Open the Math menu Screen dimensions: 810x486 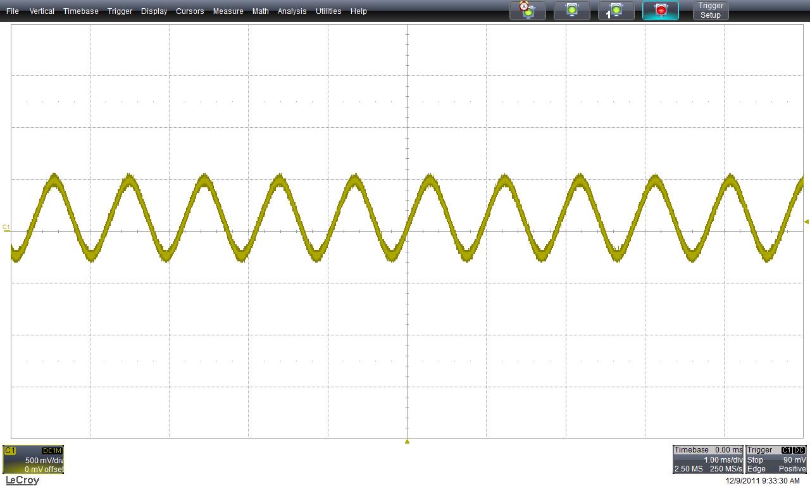click(260, 11)
